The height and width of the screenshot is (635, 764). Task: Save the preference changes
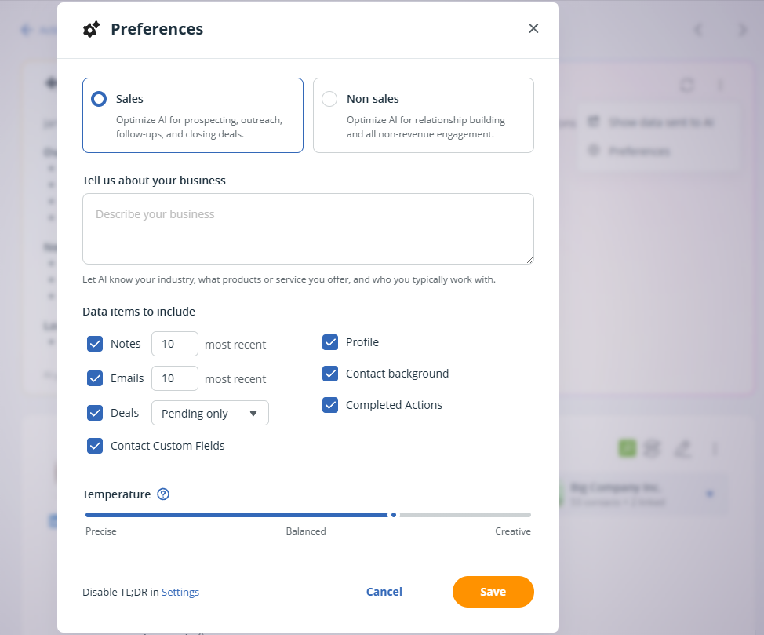[x=493, y=591]
